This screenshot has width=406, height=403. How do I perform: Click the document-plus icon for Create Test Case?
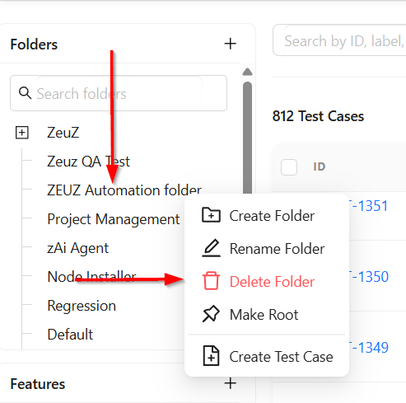[x=211, y=356]
